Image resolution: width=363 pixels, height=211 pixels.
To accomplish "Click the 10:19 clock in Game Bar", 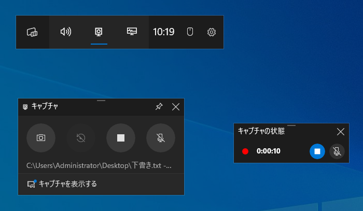I will pyautogui.click(x=163, y=32).
